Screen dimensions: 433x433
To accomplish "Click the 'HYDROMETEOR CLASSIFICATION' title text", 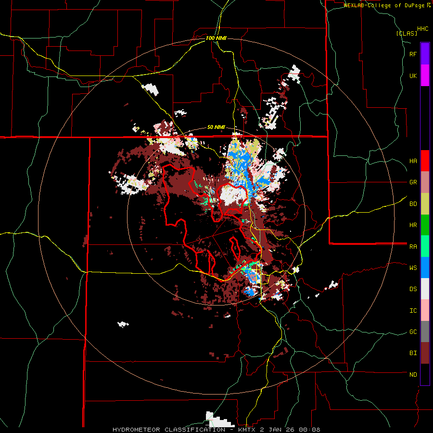I will [x=169, y=430].
